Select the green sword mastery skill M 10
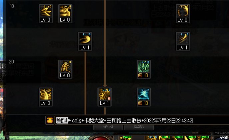Image resolution: width=229 pixels, height=140 pixels. [x=144, y=69]
